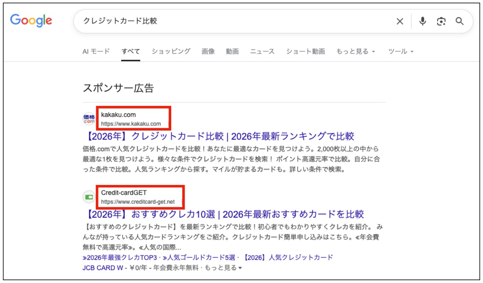483x283 pixels.
Task: Open the おすすめクレカ10選 ad headline
Action: (x=223, y=214)
